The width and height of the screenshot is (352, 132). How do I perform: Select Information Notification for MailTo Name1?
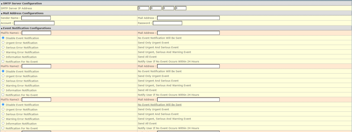click(x=3, y=57)
